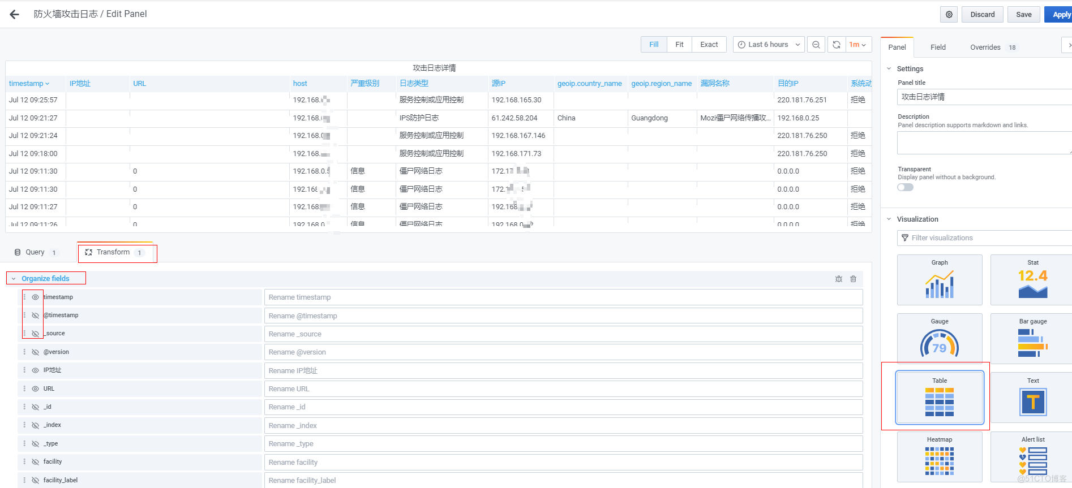Image resolution: width=1072 pixels, height=488 pixels.
Task: Switch to the Overrides tab
Action: pyautogui.click(x=992, y=47)
